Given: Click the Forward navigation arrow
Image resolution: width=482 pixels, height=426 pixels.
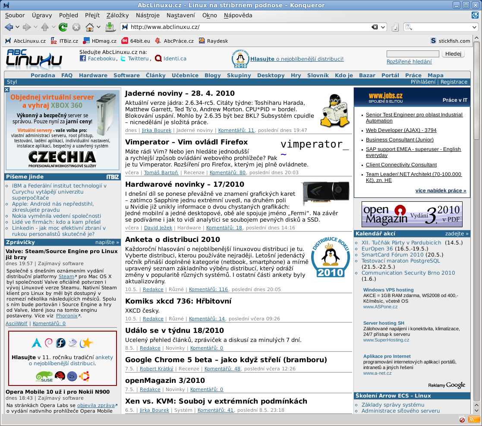Looking at the screenshot, I should pos(27,27).
